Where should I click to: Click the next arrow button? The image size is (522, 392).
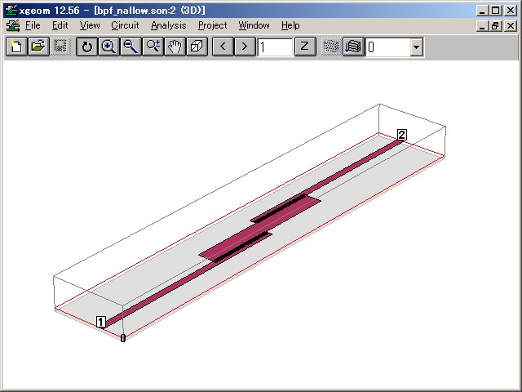tap(245, 47)
